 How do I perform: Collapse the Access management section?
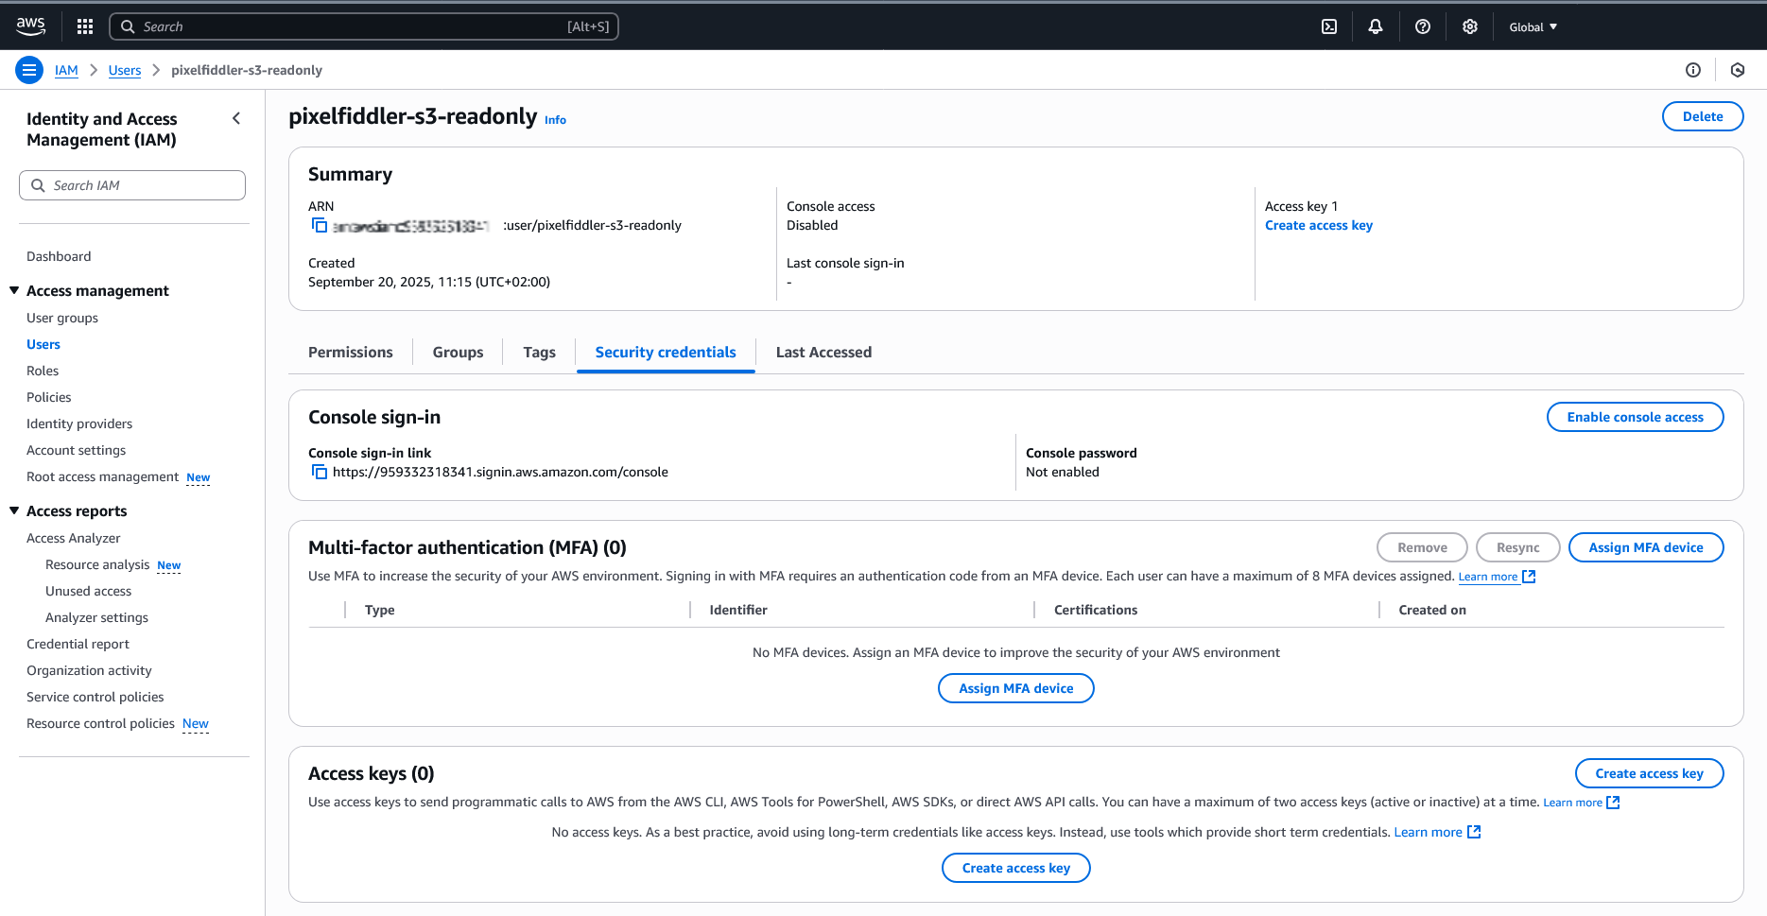[14, 291]
